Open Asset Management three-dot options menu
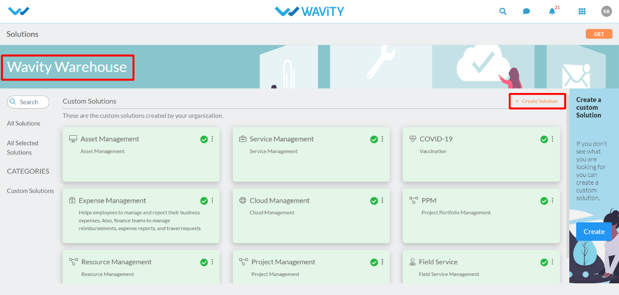This screenshot has width=619, height=295. point(212,139)
